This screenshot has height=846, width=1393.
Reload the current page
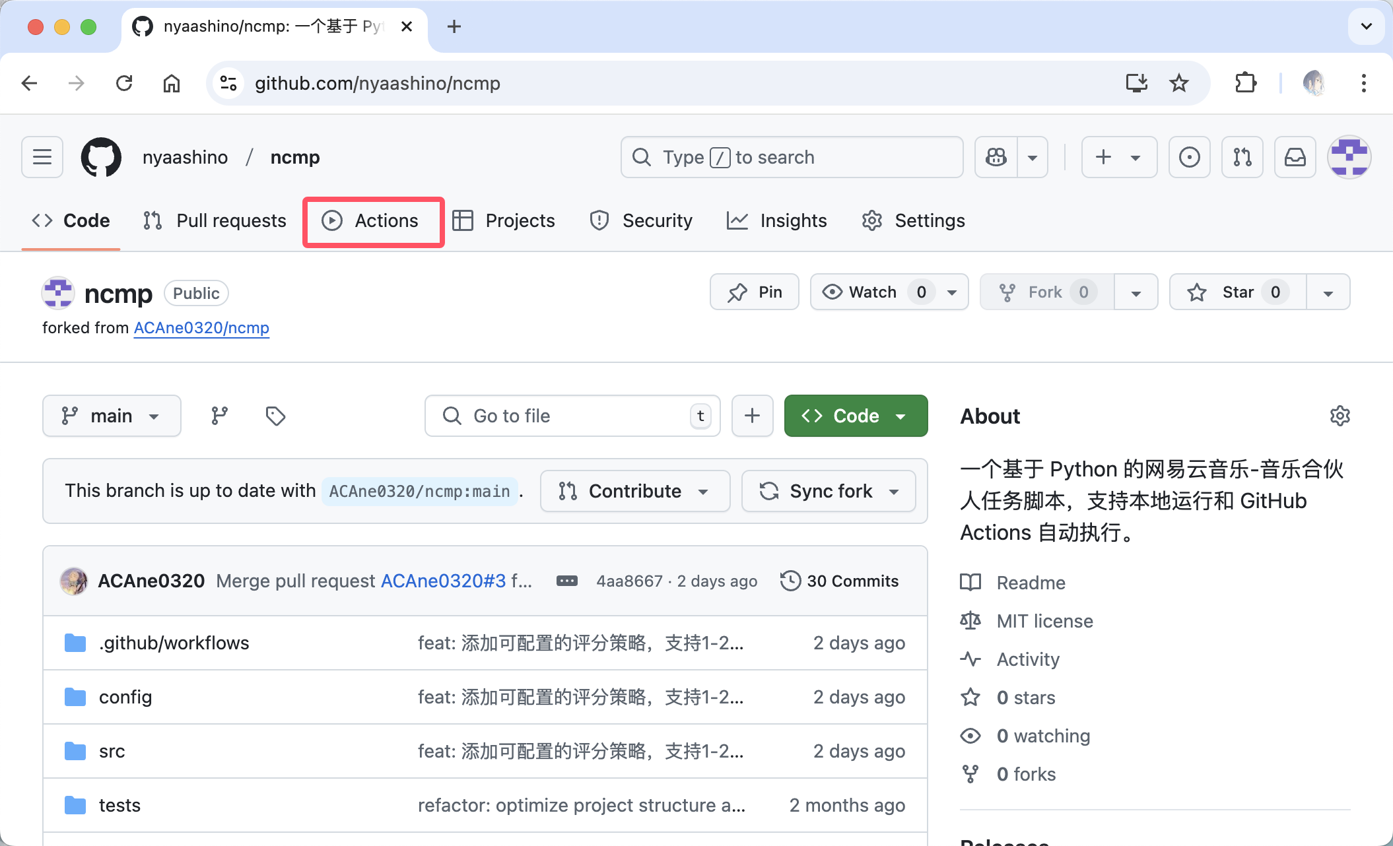tap(124, 83)
